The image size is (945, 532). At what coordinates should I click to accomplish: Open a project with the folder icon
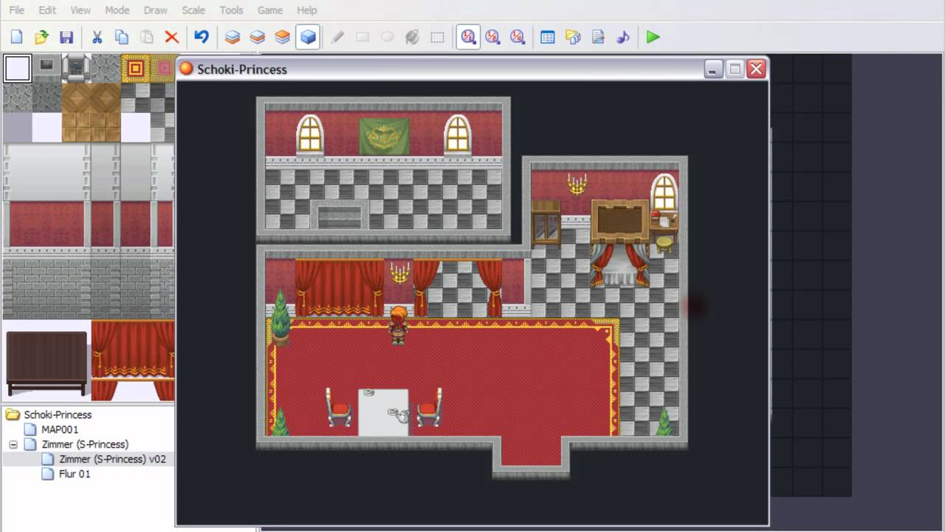(x=41, y=37)
